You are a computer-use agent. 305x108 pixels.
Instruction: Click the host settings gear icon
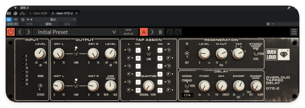point(268,24)
